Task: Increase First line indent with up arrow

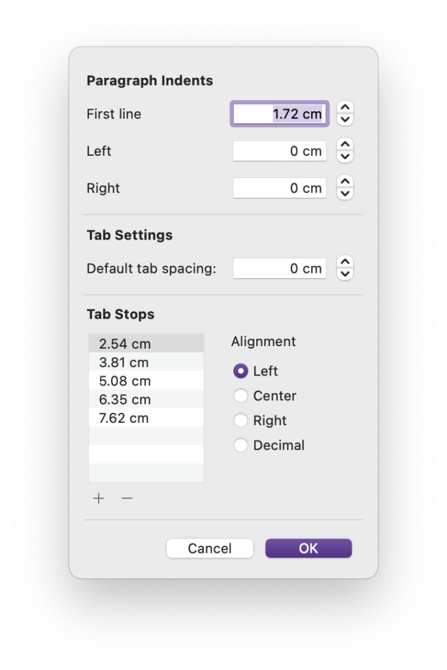Action: point(345,108)
